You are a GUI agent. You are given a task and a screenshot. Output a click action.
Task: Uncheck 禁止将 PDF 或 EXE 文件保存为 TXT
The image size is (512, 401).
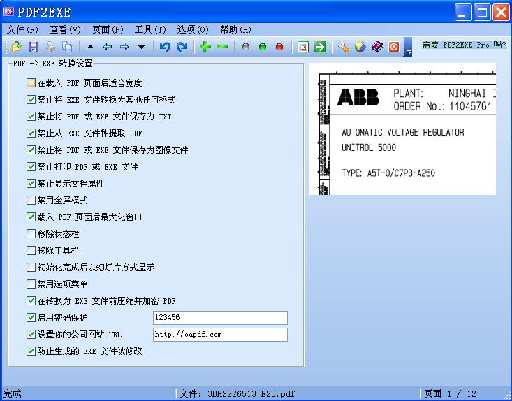[x=31, y=116]
